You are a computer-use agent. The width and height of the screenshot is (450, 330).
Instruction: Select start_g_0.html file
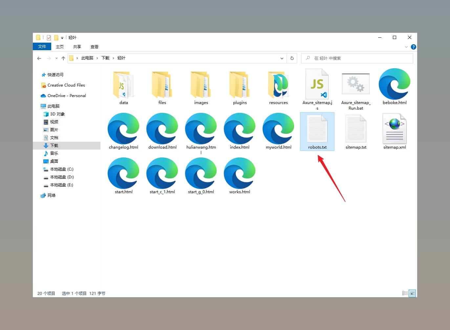(201, 176)
